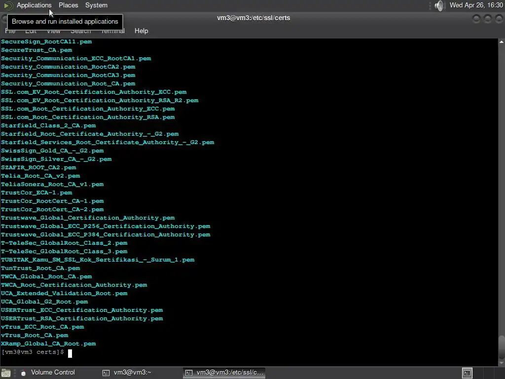Switch to Volume Control taskbar window
Screen dimensions: 505x379
48,373
